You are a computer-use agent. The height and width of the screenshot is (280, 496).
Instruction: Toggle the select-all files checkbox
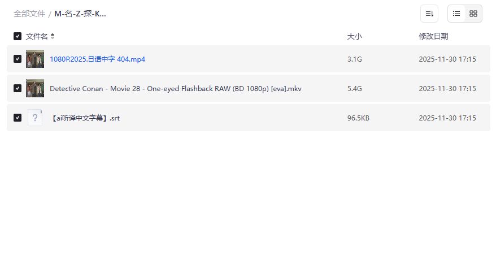(x=18, y=36)
